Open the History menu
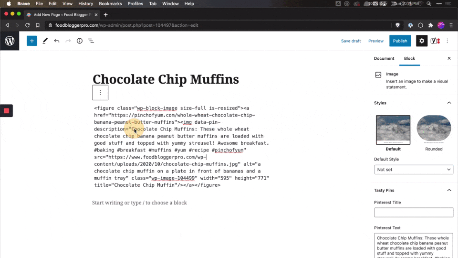458x258 pixels. [x=85, y=4]
